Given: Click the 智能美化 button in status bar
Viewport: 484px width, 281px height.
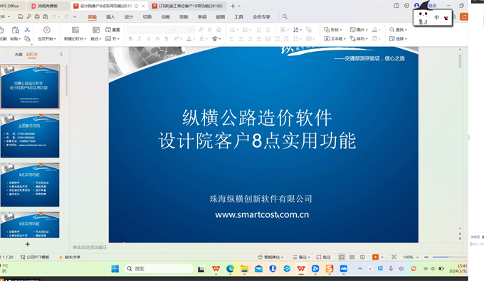Looking at the screenshot, I should (x=270, y=257).
